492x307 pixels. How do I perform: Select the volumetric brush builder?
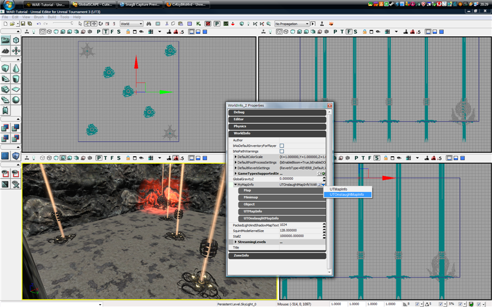tap(5, 111)
